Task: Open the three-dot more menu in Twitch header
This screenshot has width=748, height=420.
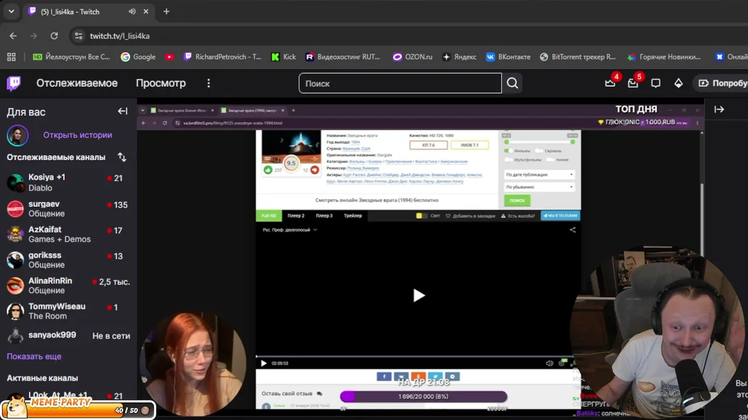Action: [x=209, y=83]
